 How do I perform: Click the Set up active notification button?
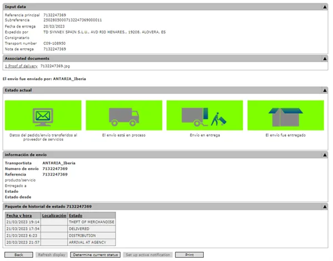point(147,255)
